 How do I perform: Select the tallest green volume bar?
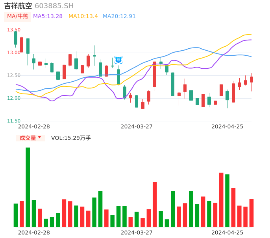(28, 187)
